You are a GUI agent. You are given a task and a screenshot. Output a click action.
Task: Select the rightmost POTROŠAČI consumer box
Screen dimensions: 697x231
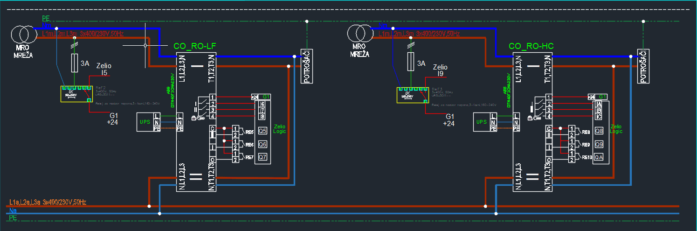(643, 66)
